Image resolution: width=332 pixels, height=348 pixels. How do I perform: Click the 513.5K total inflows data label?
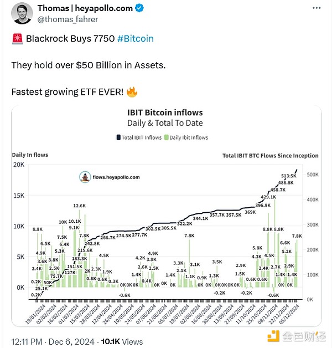[x=288, y=175]
